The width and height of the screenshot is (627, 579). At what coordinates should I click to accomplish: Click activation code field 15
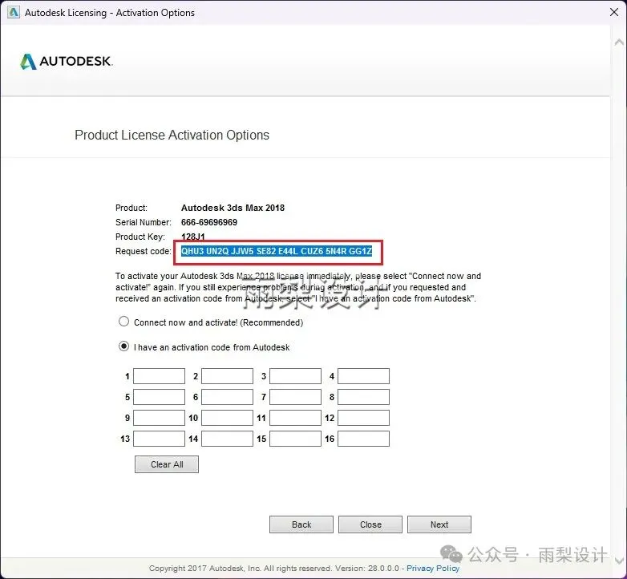tap(296, 439)
